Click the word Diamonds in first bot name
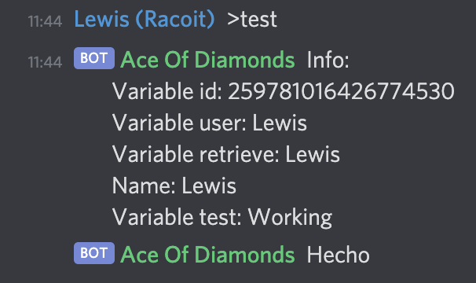This screenshot has width=476, height=283. click(x=244, y=60)
